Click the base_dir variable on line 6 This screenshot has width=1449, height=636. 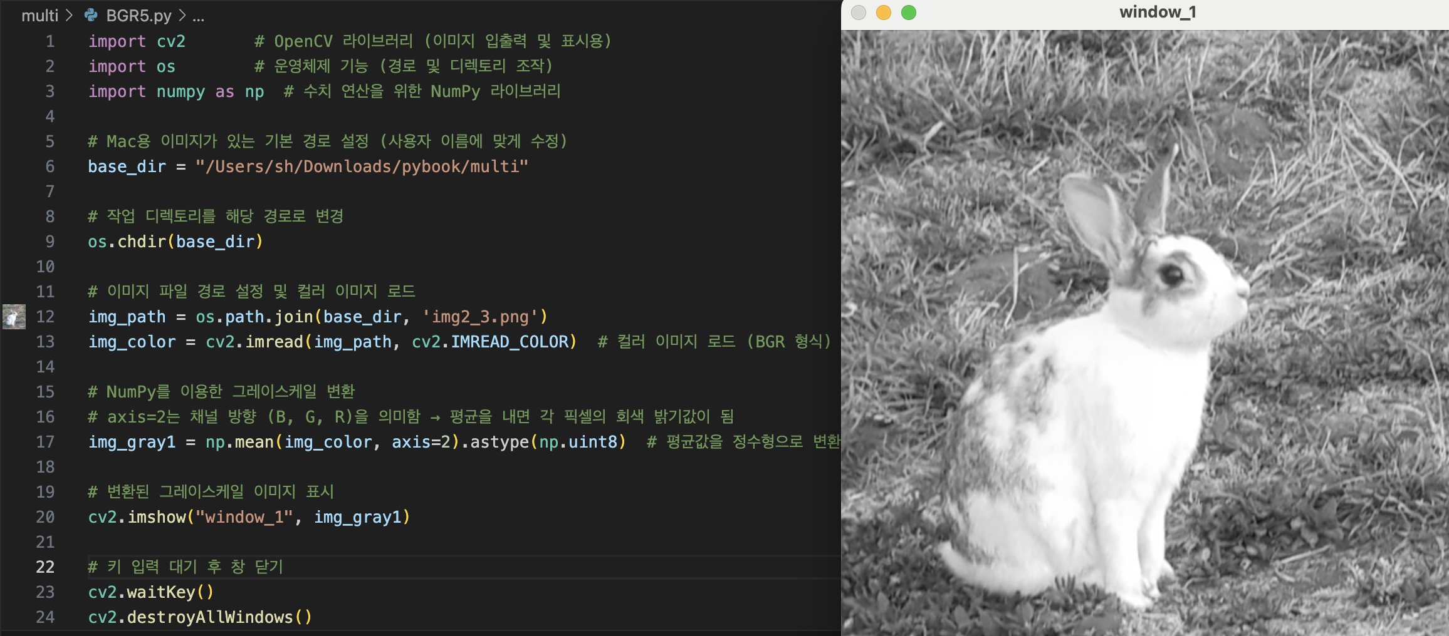pyautogui.click(x=127, y=167)
